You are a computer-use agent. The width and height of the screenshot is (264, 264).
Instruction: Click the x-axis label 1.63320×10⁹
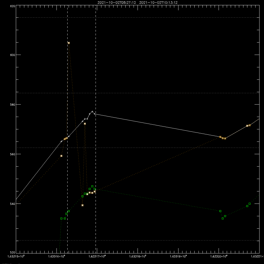(219, 256)
